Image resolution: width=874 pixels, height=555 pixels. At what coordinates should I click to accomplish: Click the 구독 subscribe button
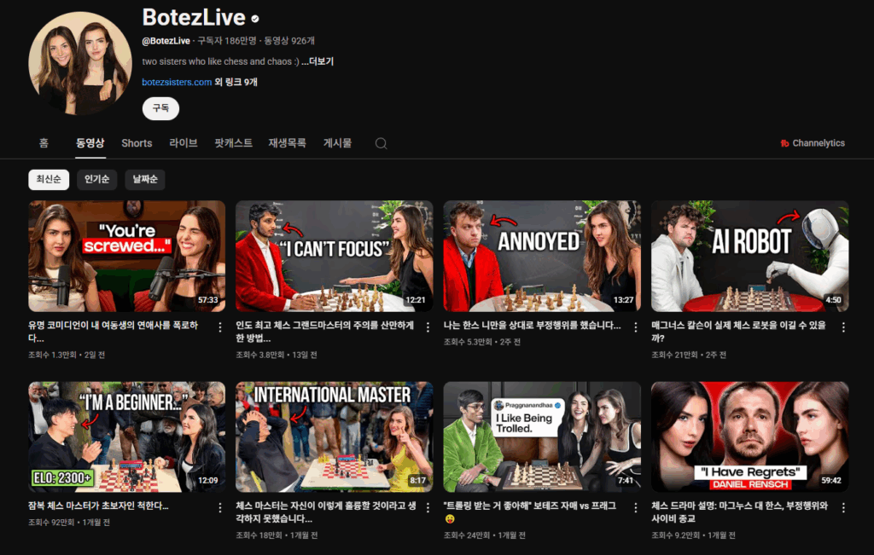[160, 108]
